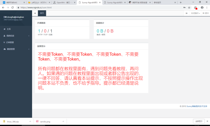Click the yen icon beside 订单管理
210x126 pixels.
click(x=4, y=42)
